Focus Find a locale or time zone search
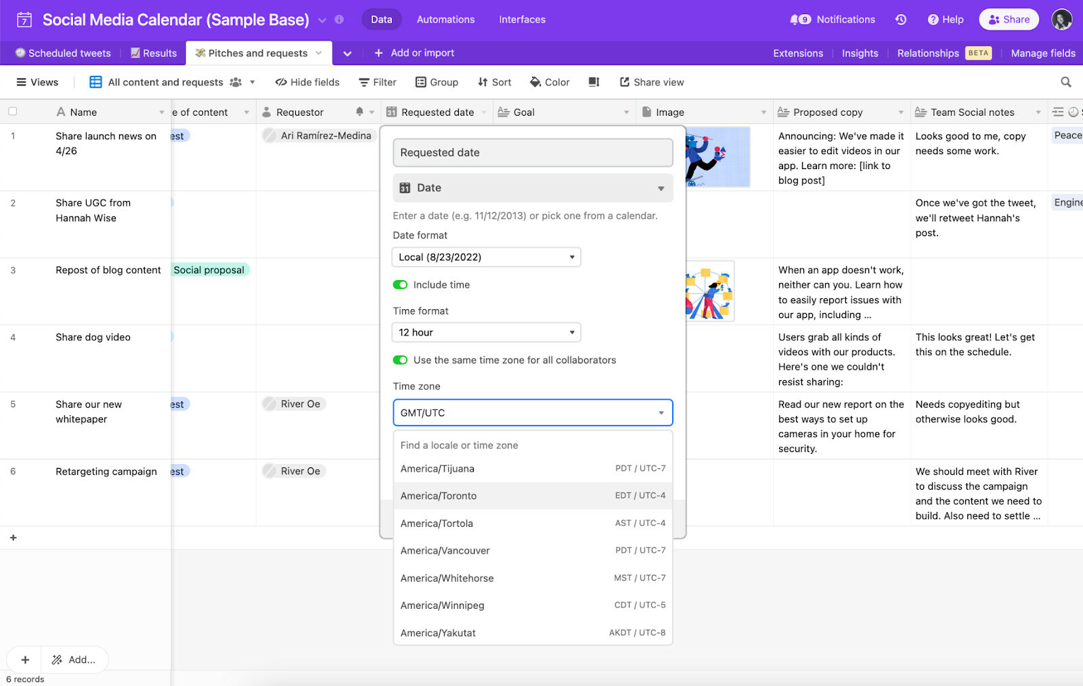Viewport: 1083px width, 686px height. click(533, 445)
